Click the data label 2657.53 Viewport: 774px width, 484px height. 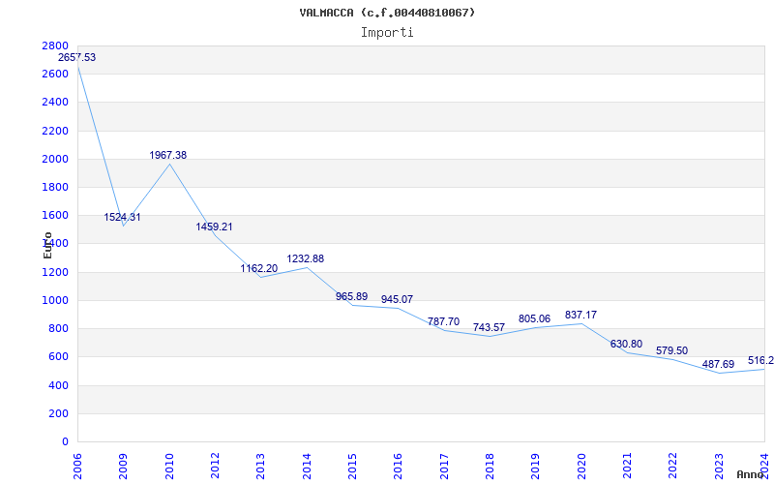pos(77,57)
